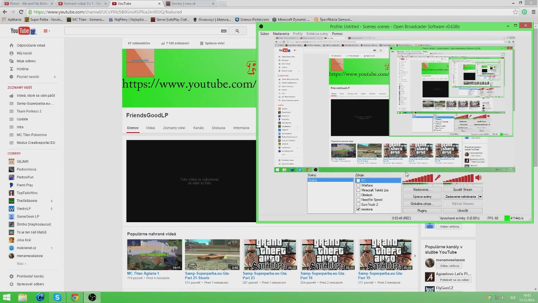Click the YouTube search magnifier button
This screenshot has height=303, width=538.
coord(237,31)
